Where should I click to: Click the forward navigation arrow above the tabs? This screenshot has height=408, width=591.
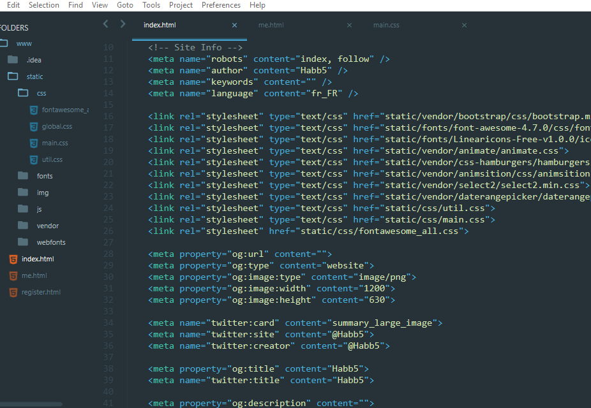123,24
